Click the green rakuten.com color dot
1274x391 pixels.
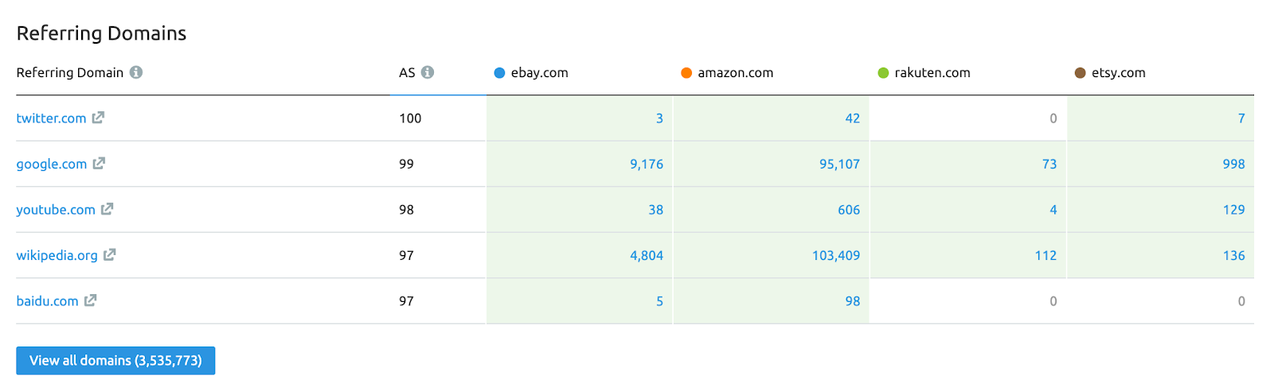click(883, 73)
